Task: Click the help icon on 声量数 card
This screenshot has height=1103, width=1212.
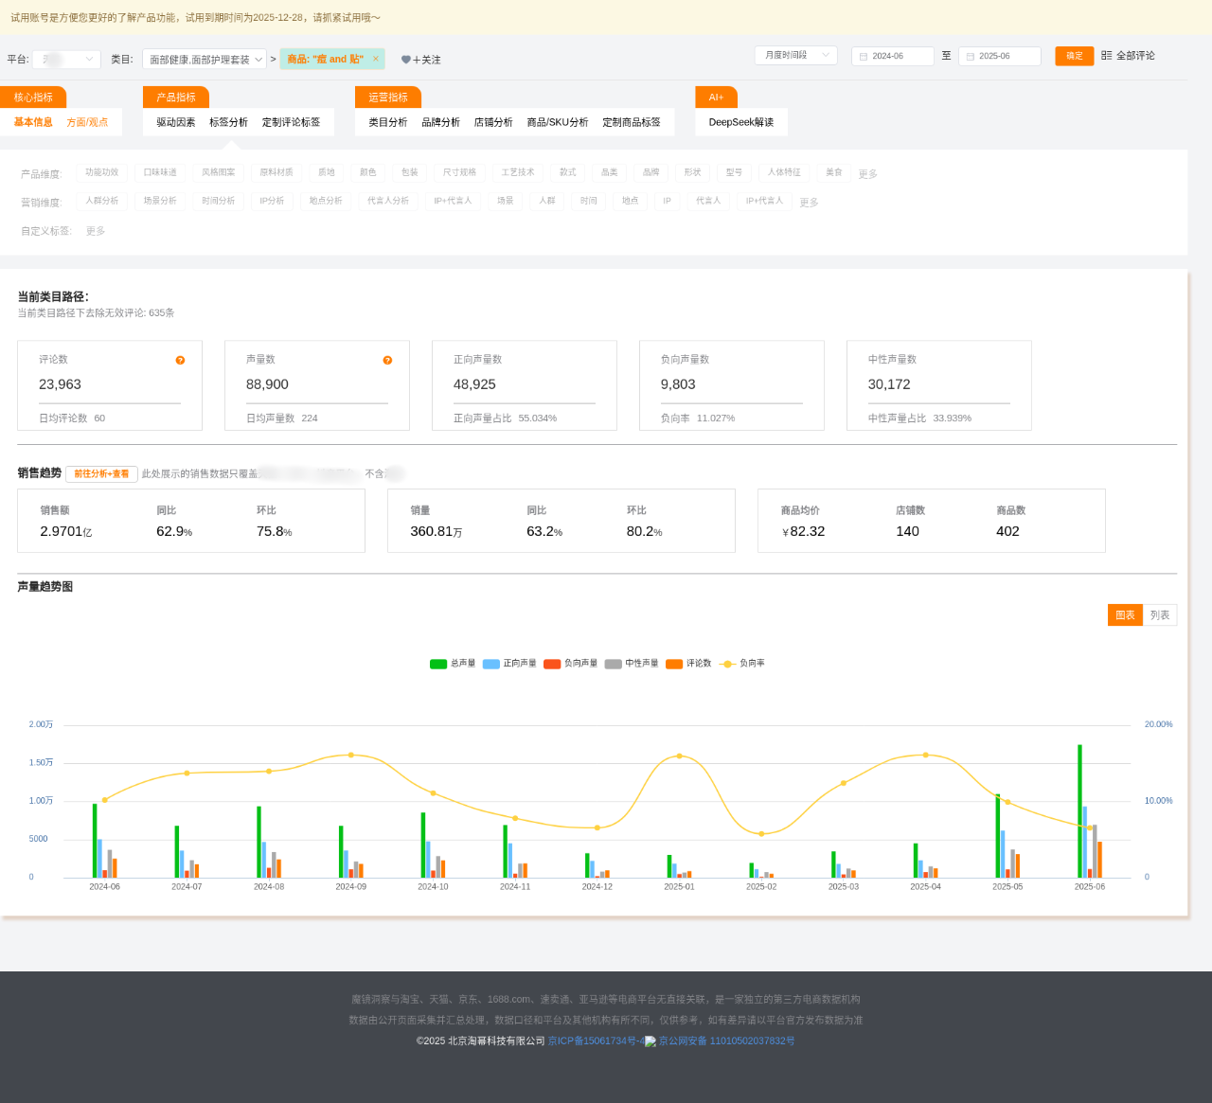Action: [x=387, y=361]
